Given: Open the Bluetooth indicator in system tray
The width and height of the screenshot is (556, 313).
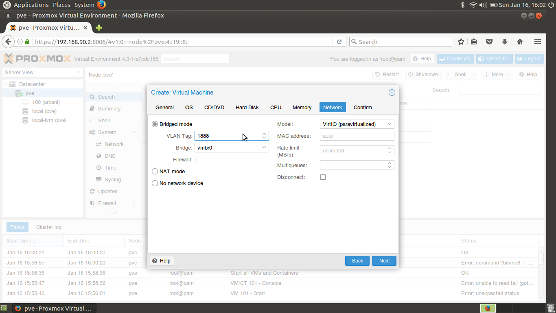Looking at the screenshot, I should pyautogui.click(x=462, y=5).
